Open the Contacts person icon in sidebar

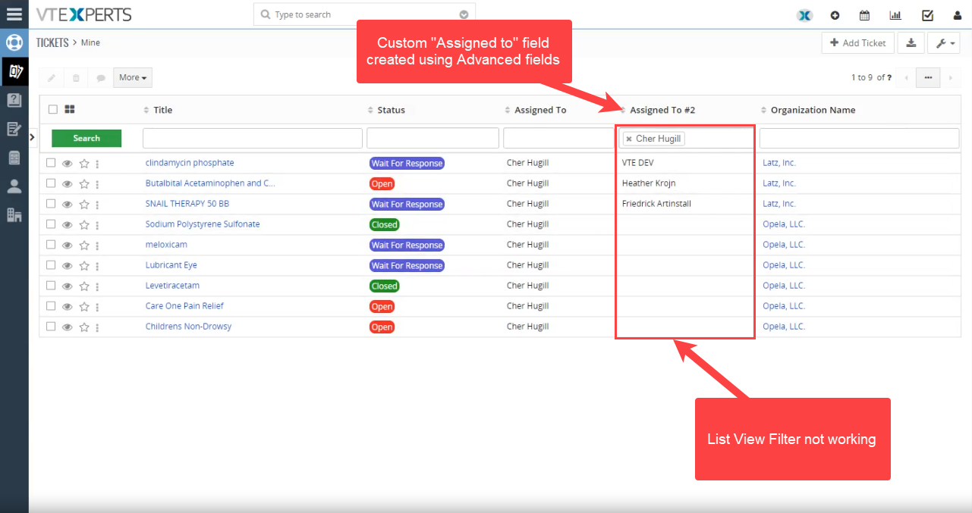[14, 186]
